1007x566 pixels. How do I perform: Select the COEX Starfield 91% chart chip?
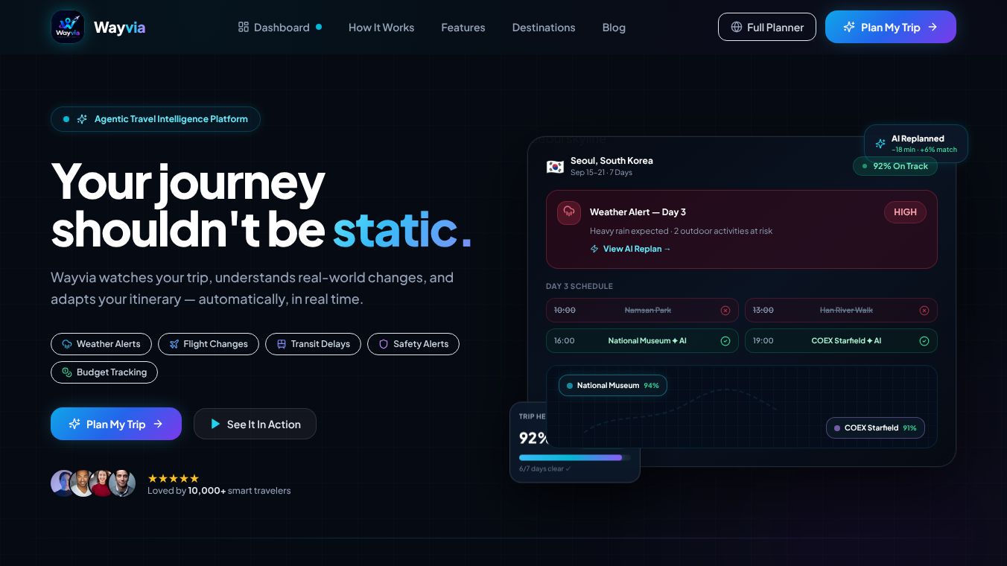[x=876, y=428]
